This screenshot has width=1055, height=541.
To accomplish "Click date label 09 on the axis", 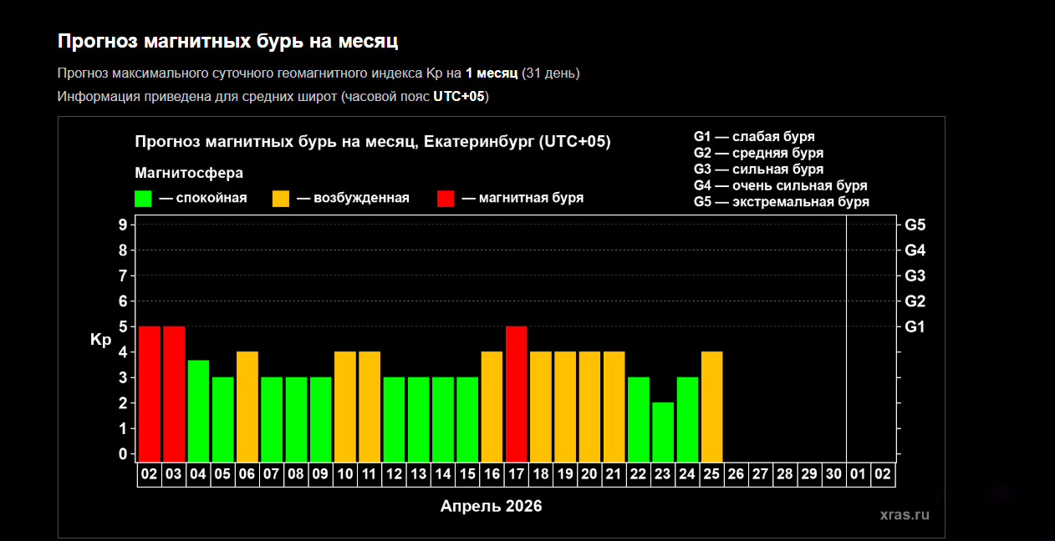I will click(320, 474).
